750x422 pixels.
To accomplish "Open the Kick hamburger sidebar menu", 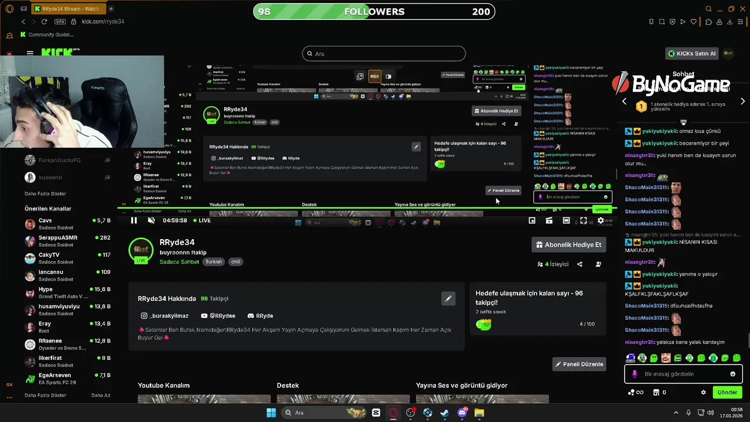I will pos(30,53).
